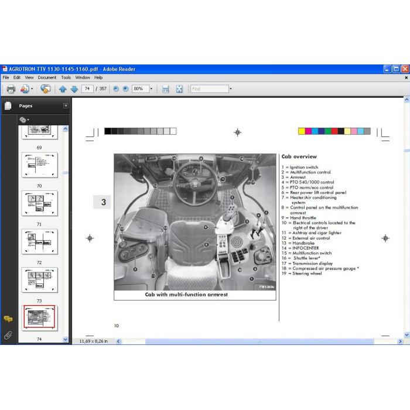Click the 'Hand throttle' legend line
The width and height of the screenshot is (410, 410).
[x=299, y=217]
